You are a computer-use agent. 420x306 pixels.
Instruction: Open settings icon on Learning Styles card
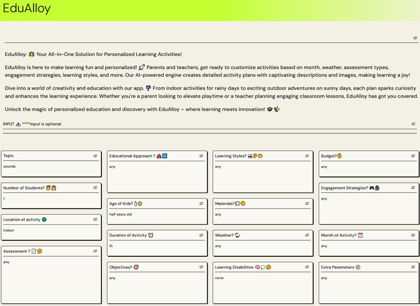(307, 156)
